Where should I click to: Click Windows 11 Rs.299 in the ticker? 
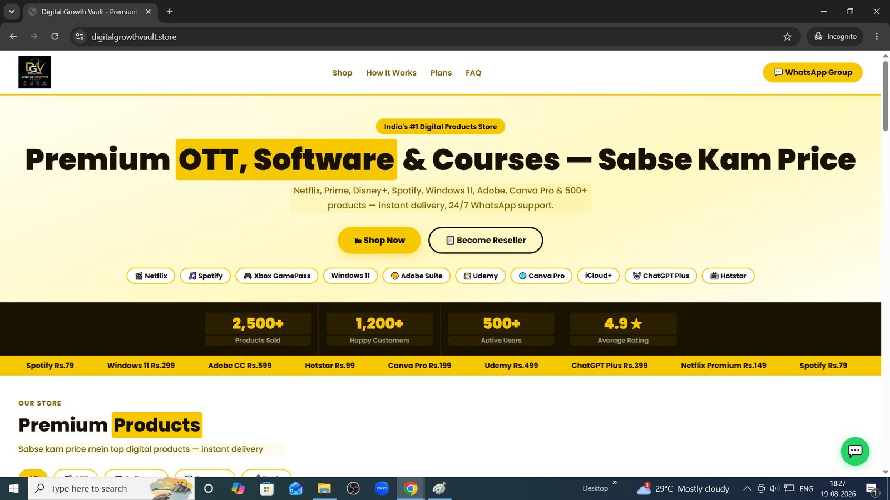point(141,366)
